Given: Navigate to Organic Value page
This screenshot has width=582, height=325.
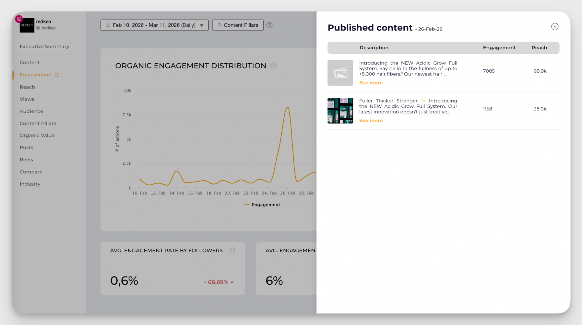Looking at the screenshot, I should click(37, 135).
